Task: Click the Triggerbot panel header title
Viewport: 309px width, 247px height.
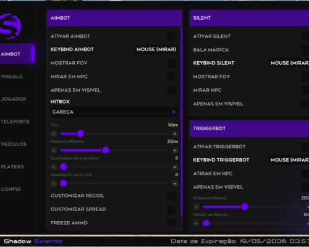Action: tap(210, 128)
